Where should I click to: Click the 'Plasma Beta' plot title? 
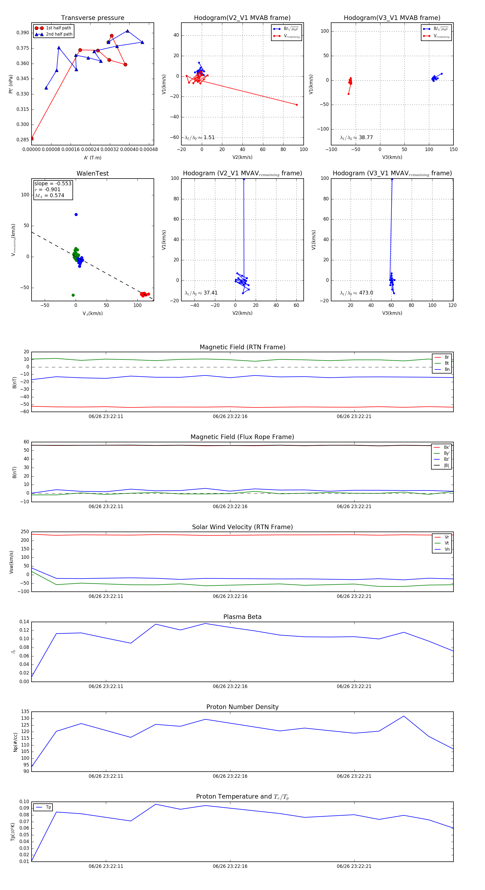242,617
